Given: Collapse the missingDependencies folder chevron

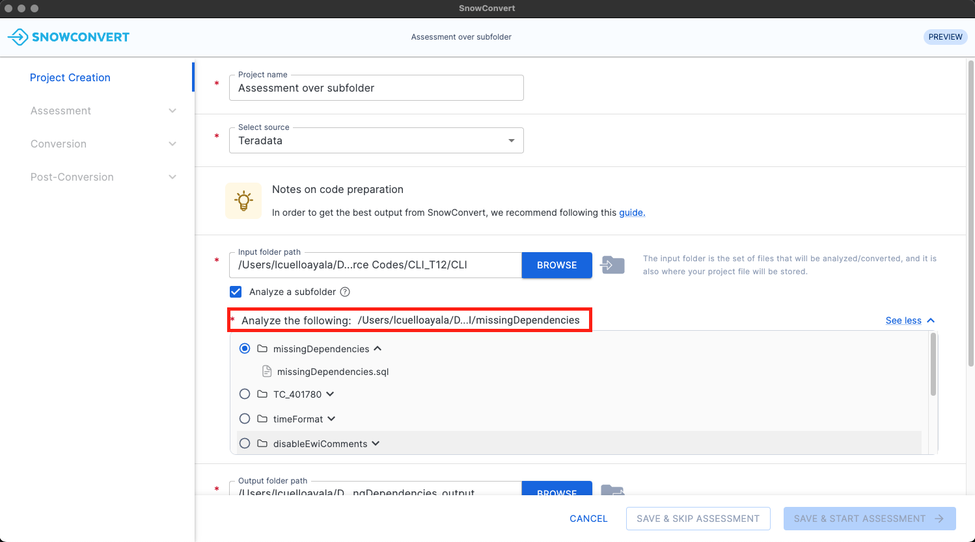Looking at the screenshot, I should pos(378,349).
